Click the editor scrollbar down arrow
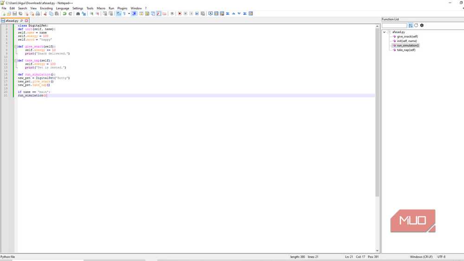Viewport: 464px width, 261px height. tap(377, 251)
